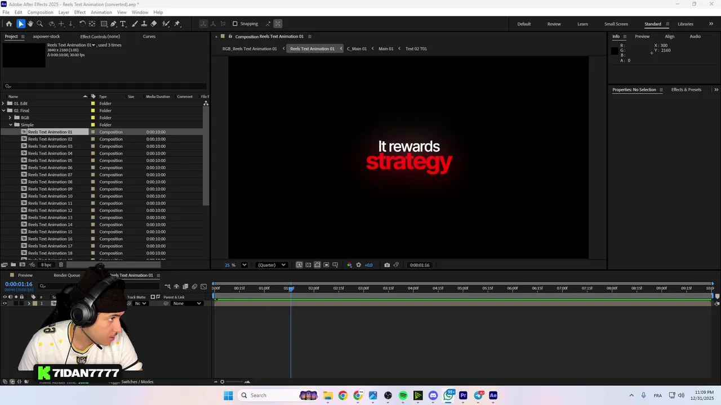Open the (Quarter) resolution dropdown
The image size is (721, 405).
tap(272, 265)
